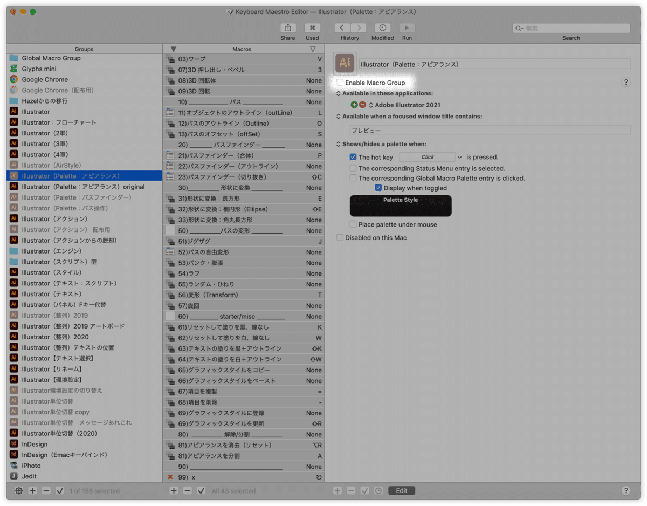Click the red x icon of macro 99) x
The width and height of the screenshot is (647, 506).
(x=170, y=477)
